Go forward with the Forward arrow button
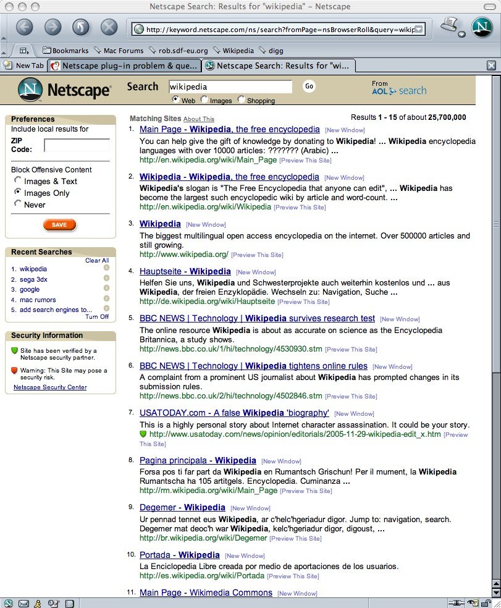This screenshot has width=501, height=608. (53, 27)
